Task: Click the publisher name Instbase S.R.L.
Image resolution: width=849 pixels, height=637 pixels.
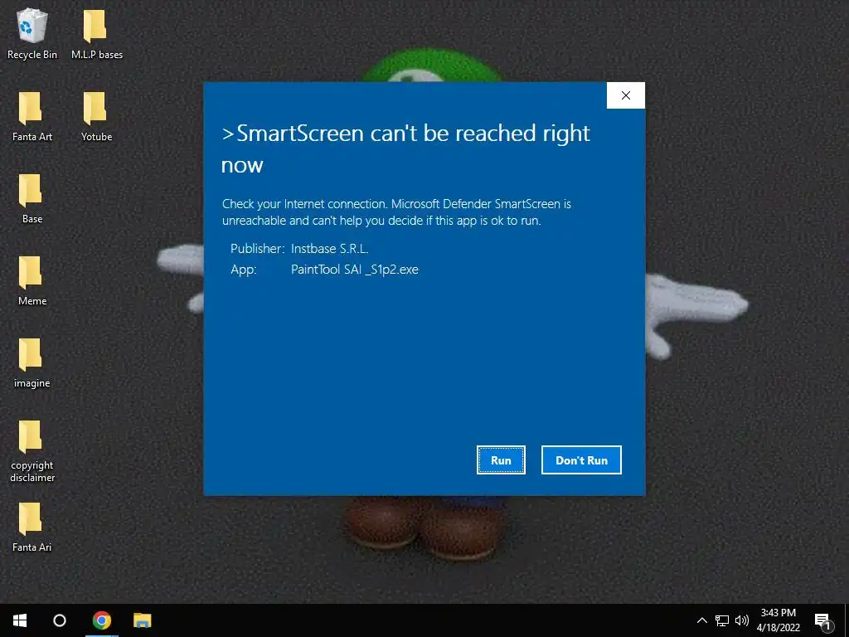Action: [329, 249]
